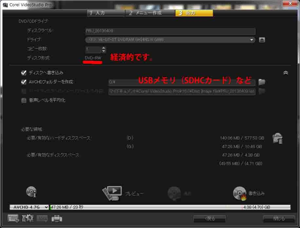Collapse options with double-chevron arrow

pos(286,73)
